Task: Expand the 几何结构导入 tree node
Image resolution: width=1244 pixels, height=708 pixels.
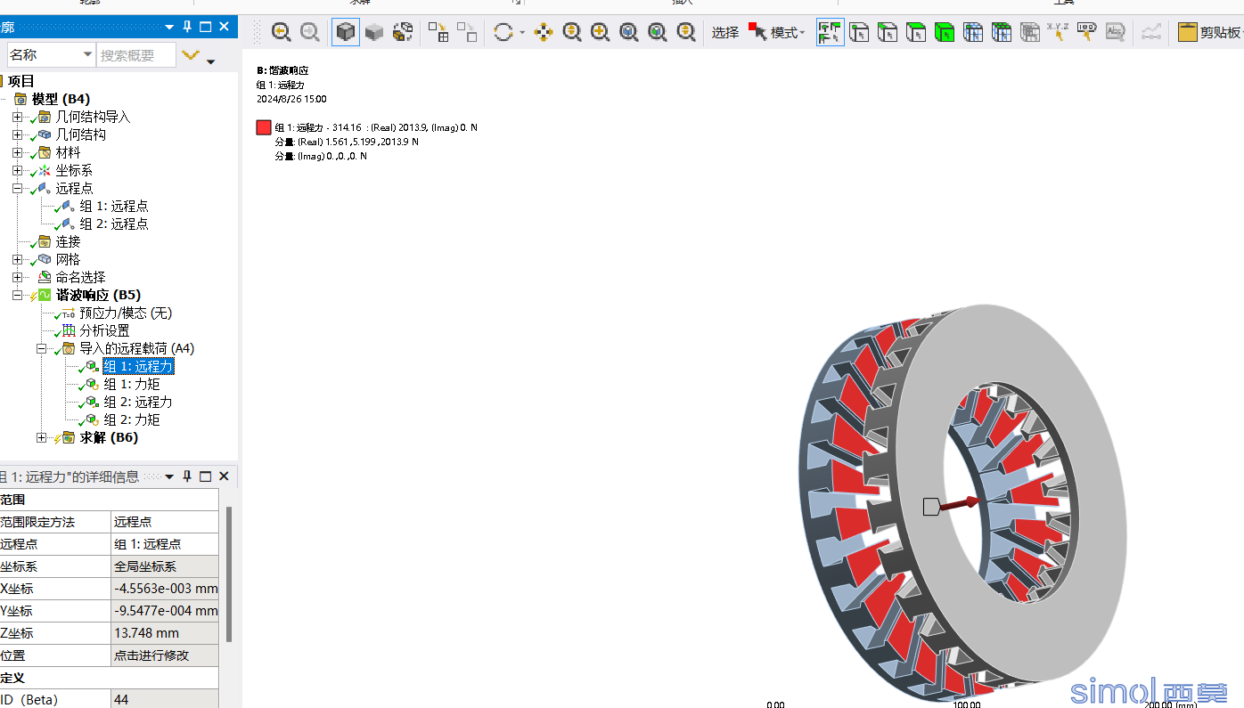Action: point(17,117)
